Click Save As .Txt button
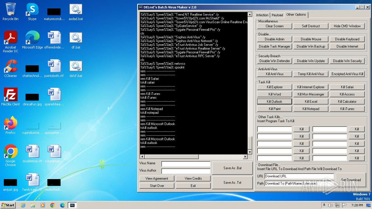The width and height of the screenshot is (372, 209). (232, 183)
